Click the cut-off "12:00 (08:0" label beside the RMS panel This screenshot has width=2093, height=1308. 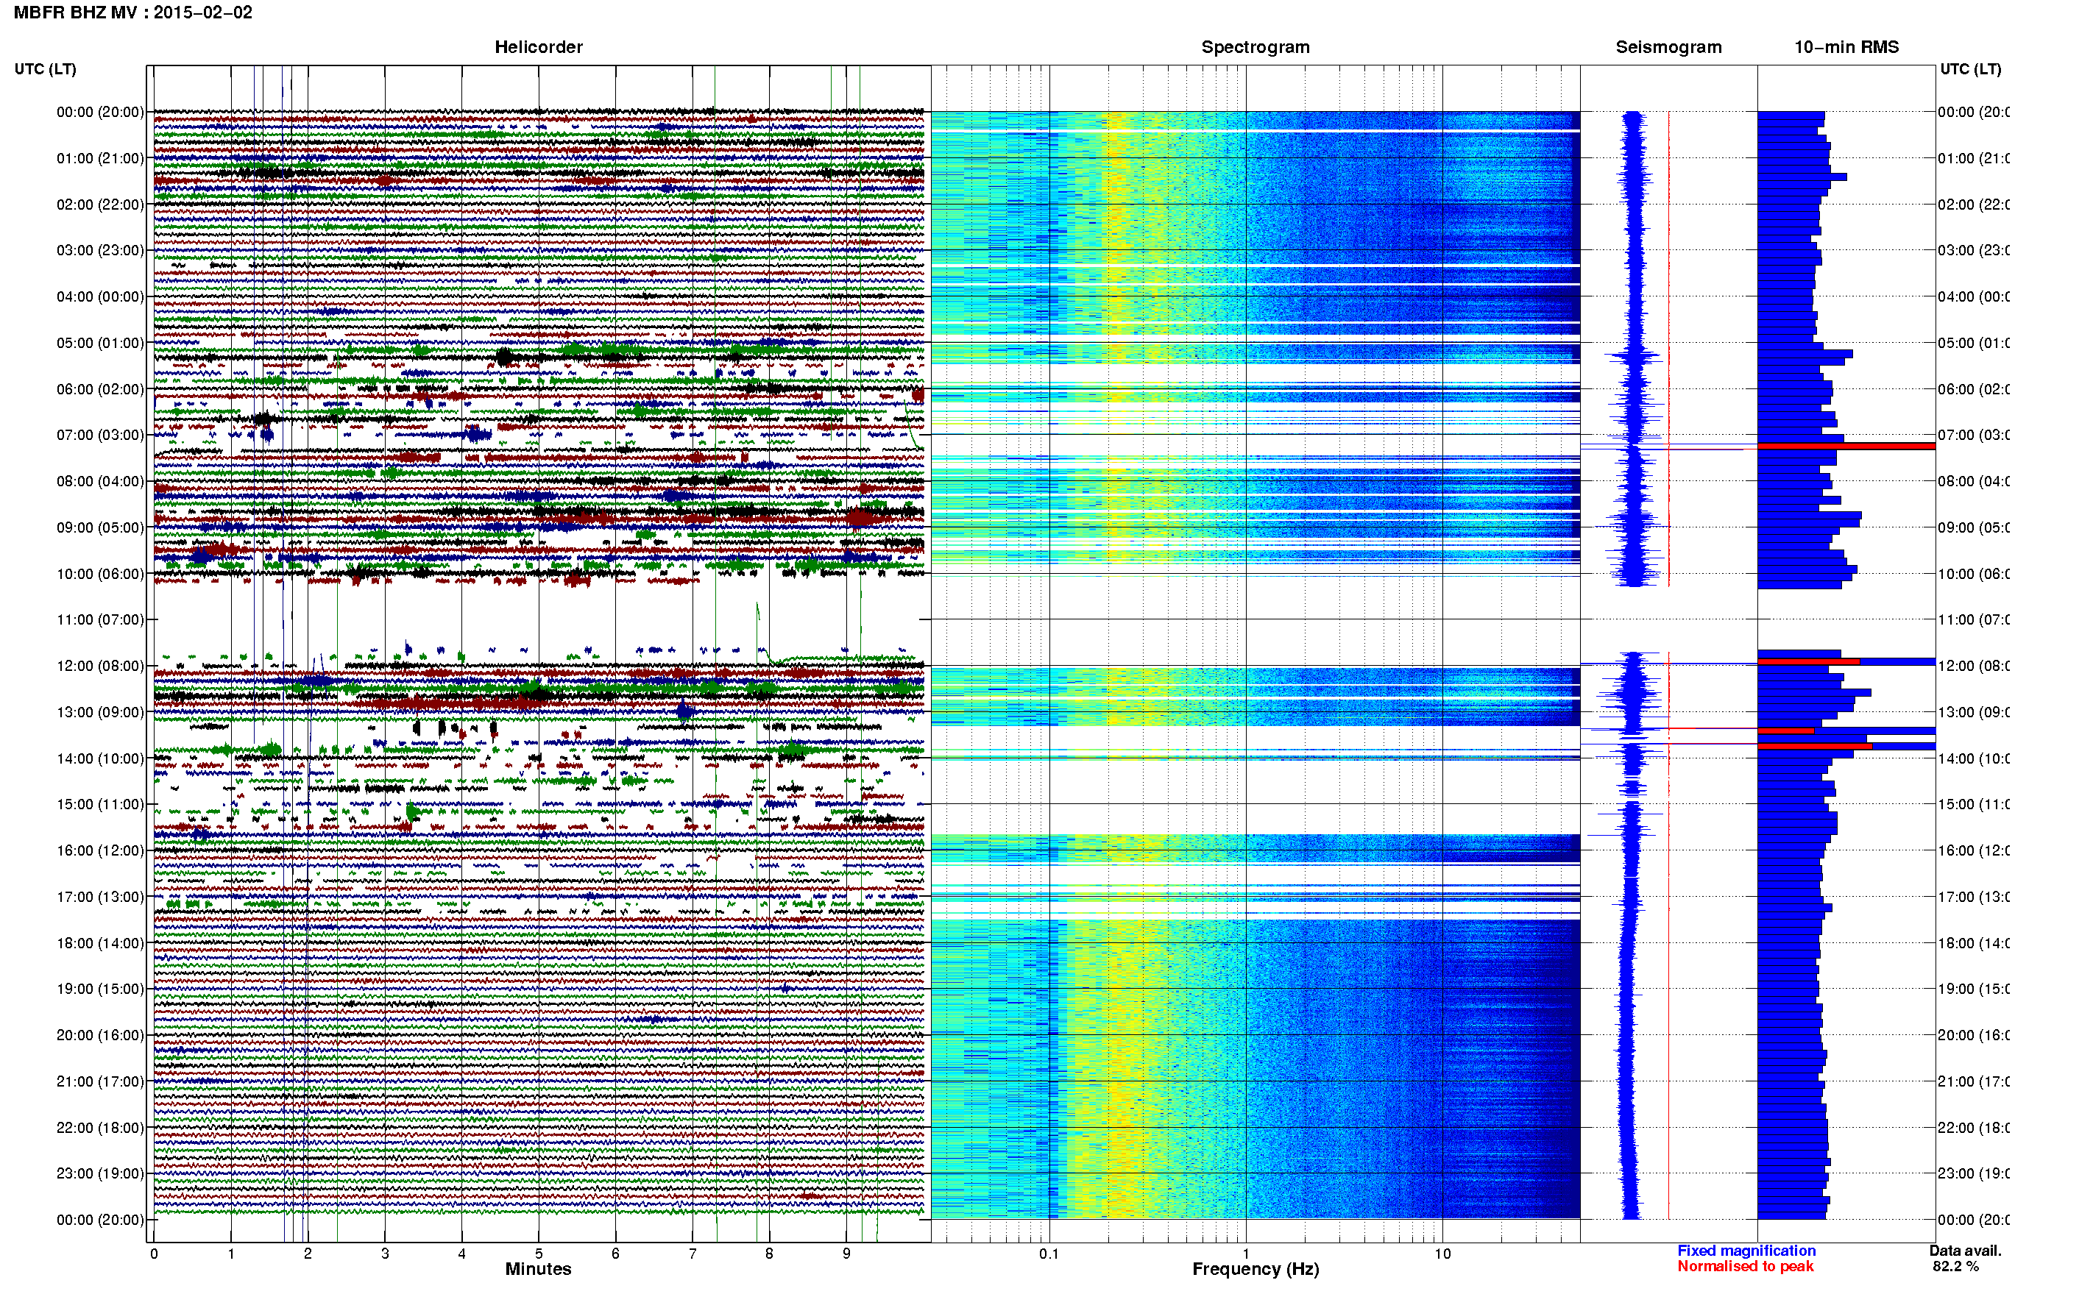pos(1974,666)
